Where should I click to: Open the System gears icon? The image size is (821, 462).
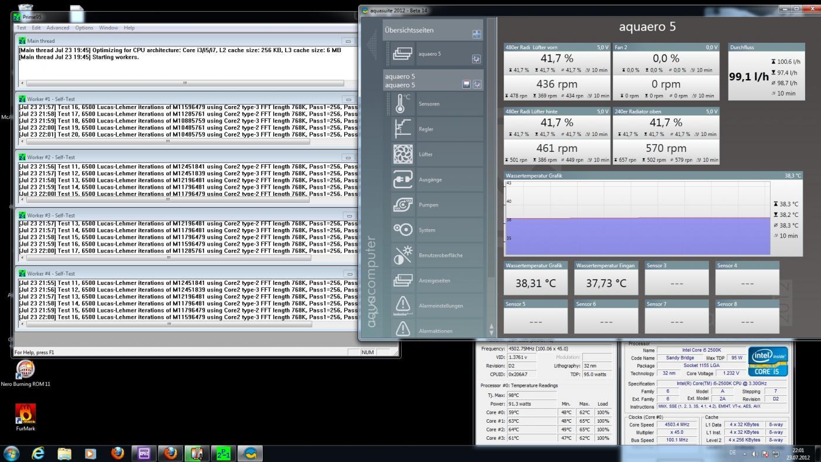pos(402,230)
